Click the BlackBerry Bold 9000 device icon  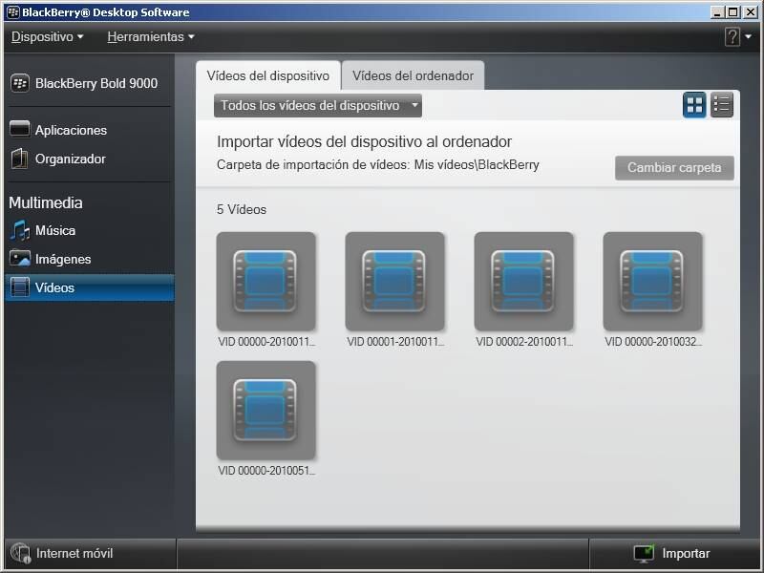click(20, 83)
